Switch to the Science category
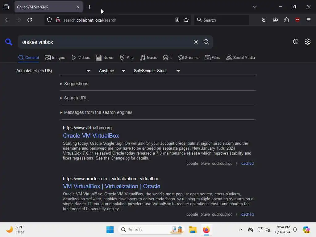This screenshot has width=316, height=237. click(x=188, y=58)
